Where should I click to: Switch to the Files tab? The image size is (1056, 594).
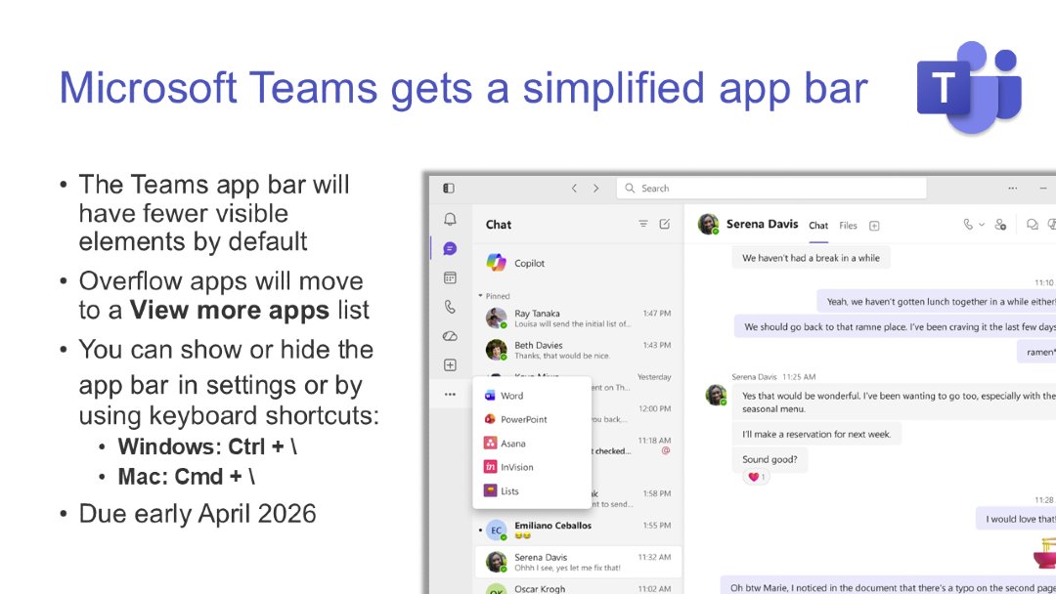pyautogui.click(x=848, y=226)
